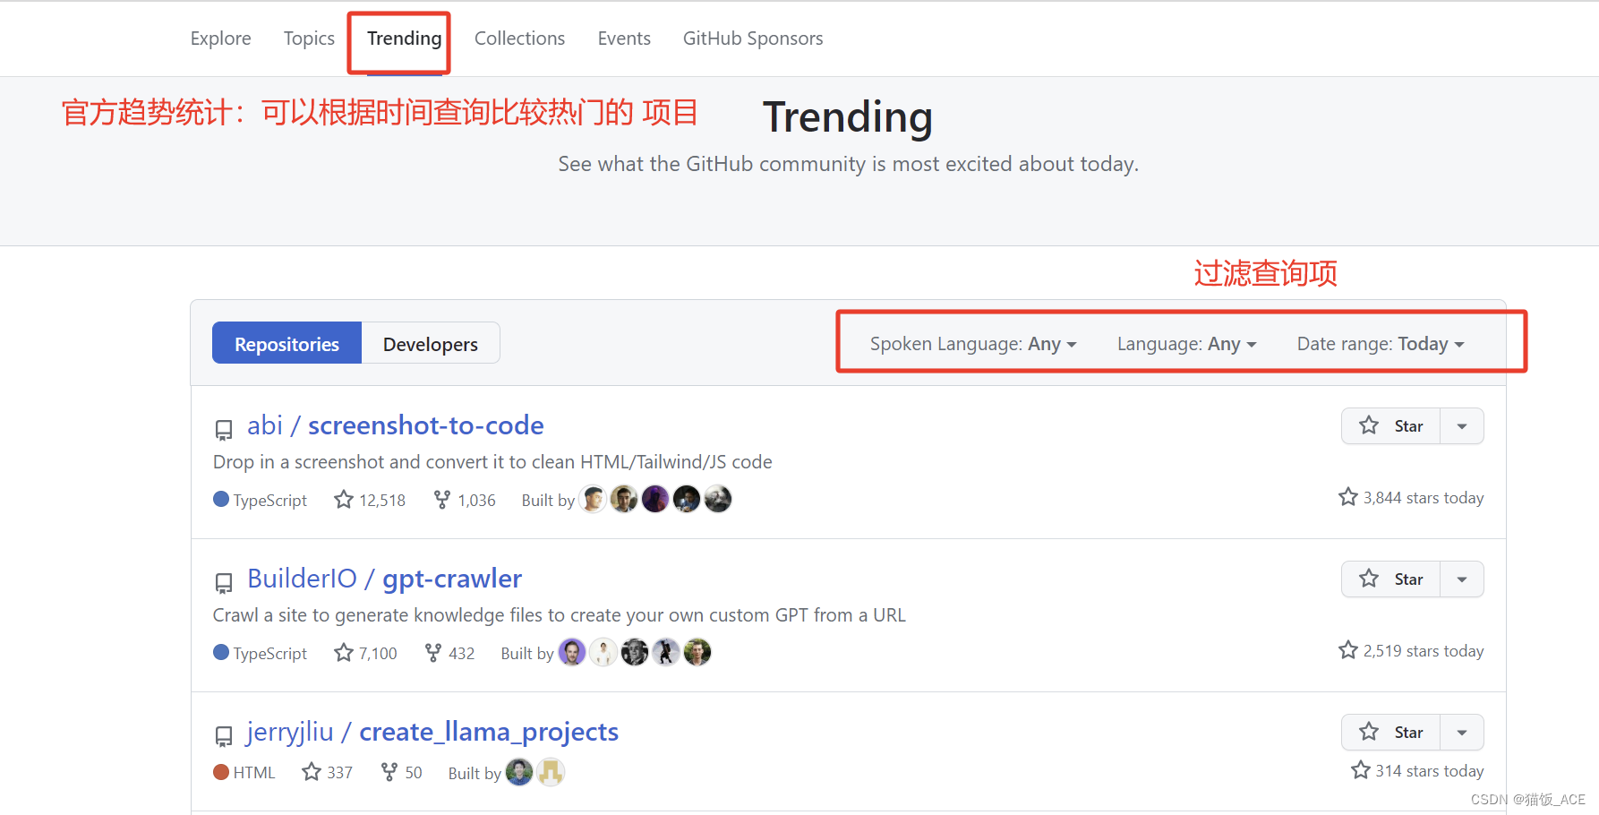The height and width of the screenshot is (815, 1599).
Task: Open abi / screenshot-to-code repository link
Action: pos(395,425)
